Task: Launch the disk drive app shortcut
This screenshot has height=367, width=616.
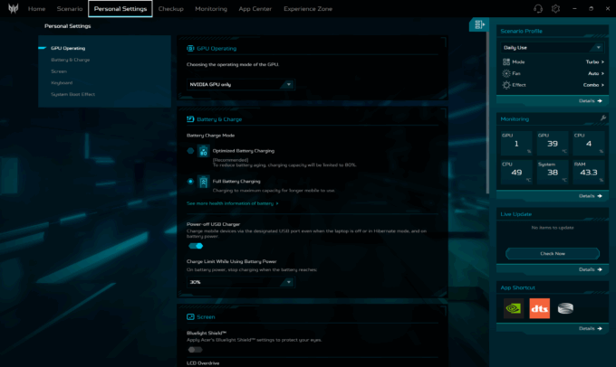Action: pyautogui.click(x=565, y=308)
